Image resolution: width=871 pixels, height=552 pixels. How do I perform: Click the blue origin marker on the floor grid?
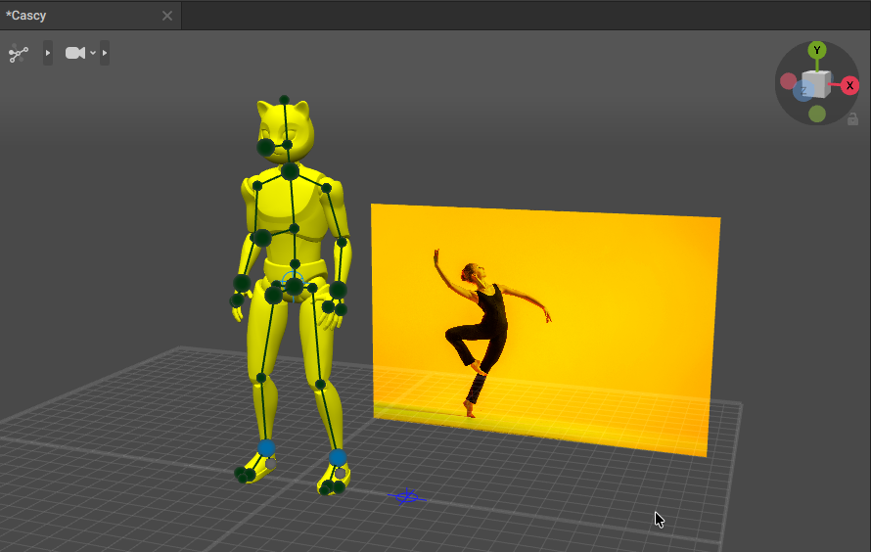406,496
